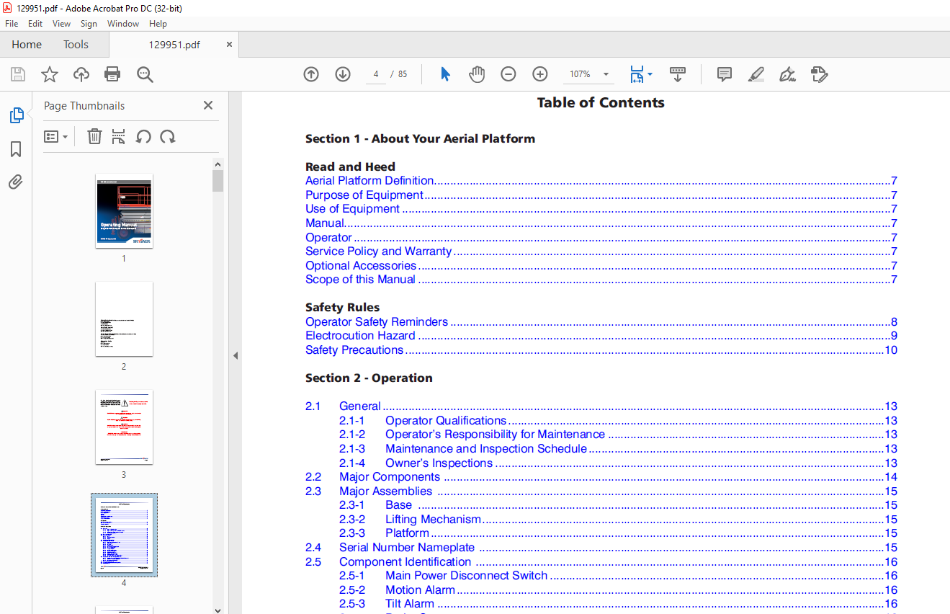950x614 pixels.
Task: Close the Page Thumbnails panel
Action: [x=208, y=105]
